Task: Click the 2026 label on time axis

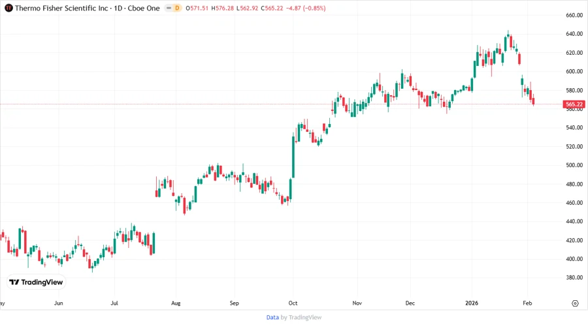Action: coord(472,303)
